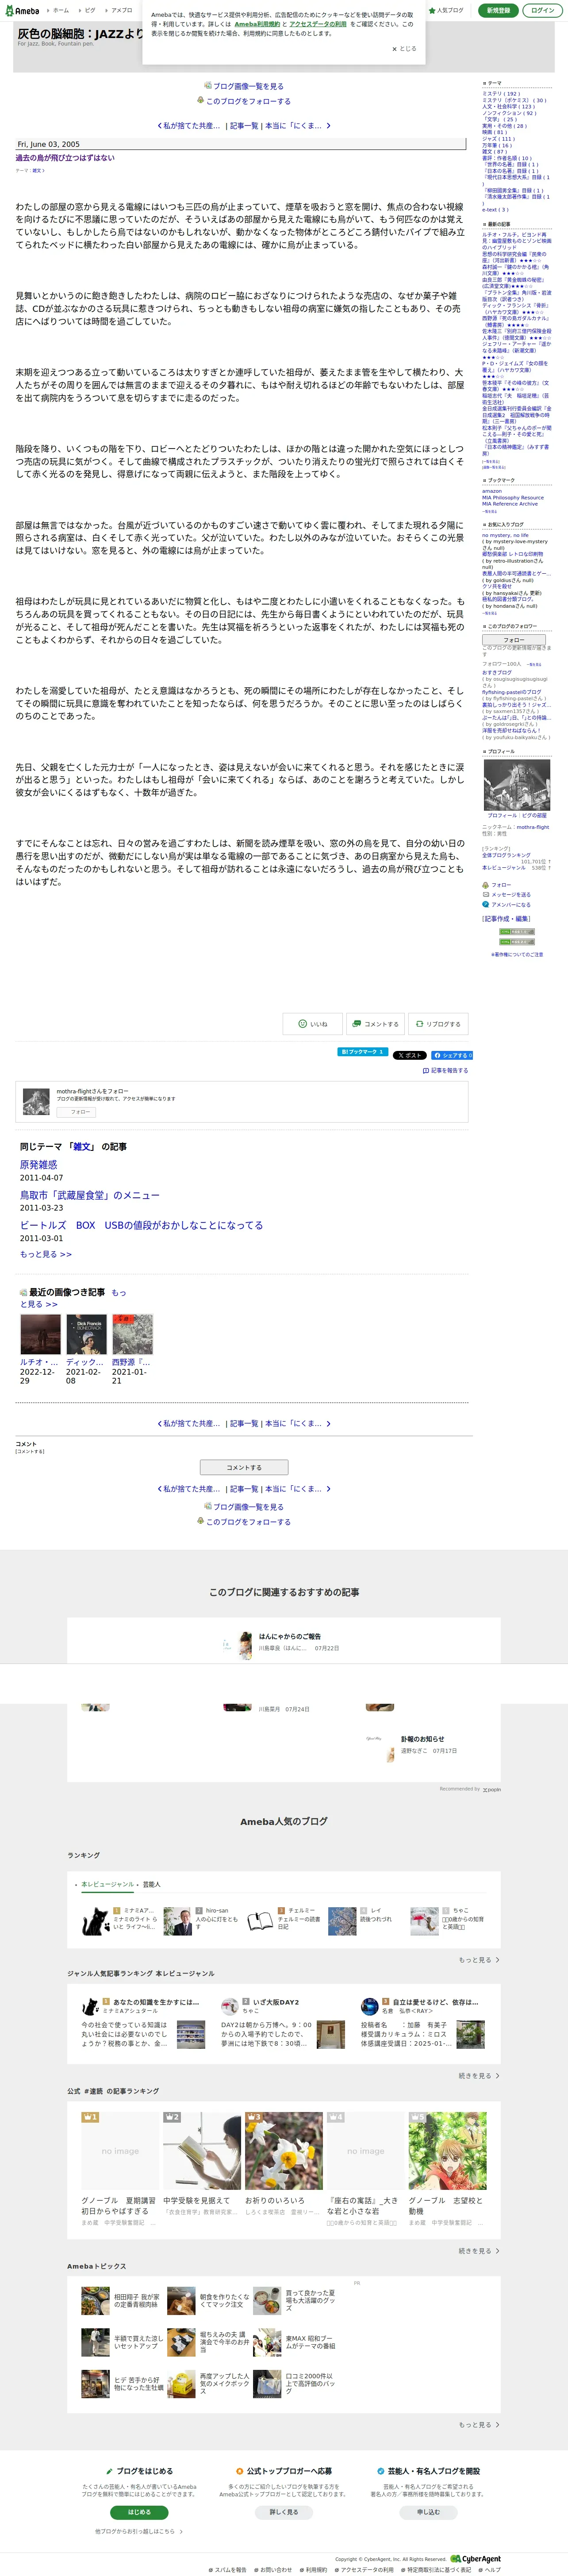Open アクセスデータの利用 link in the cookie notice
The height and width of the screenshot is (2576, 568).
[318, 24]
